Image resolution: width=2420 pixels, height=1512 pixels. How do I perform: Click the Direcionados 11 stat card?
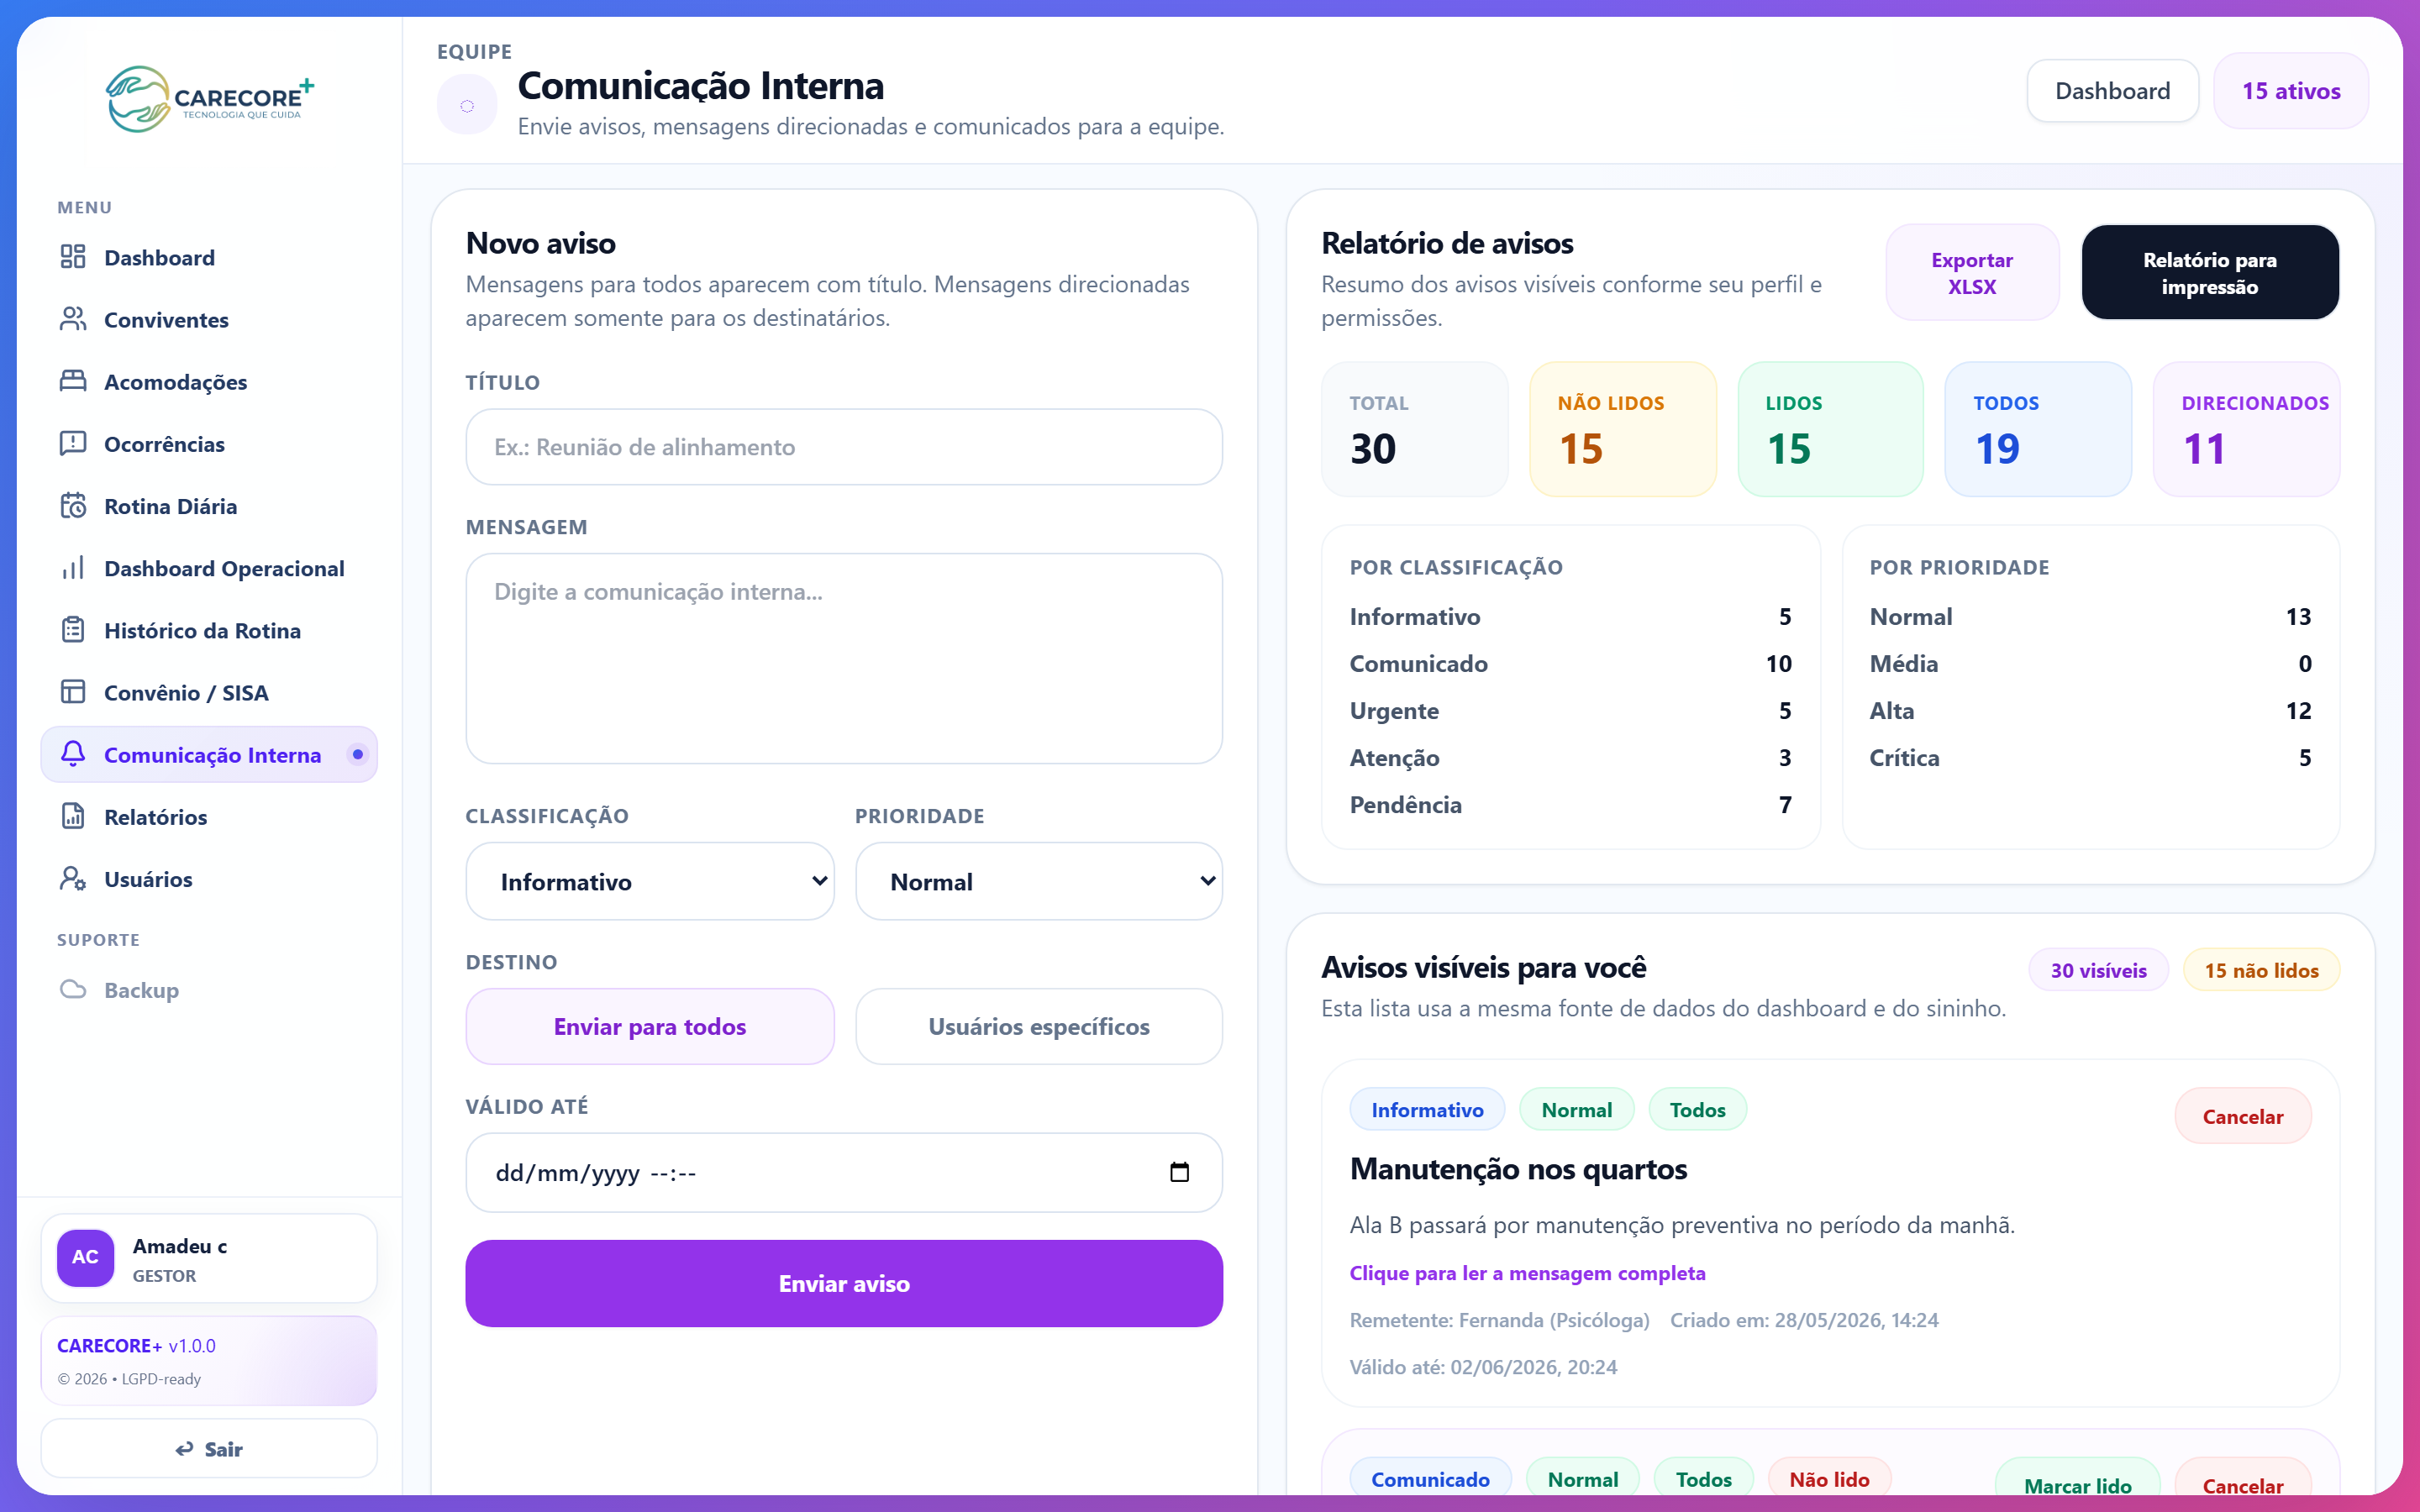coord(2246,429)
